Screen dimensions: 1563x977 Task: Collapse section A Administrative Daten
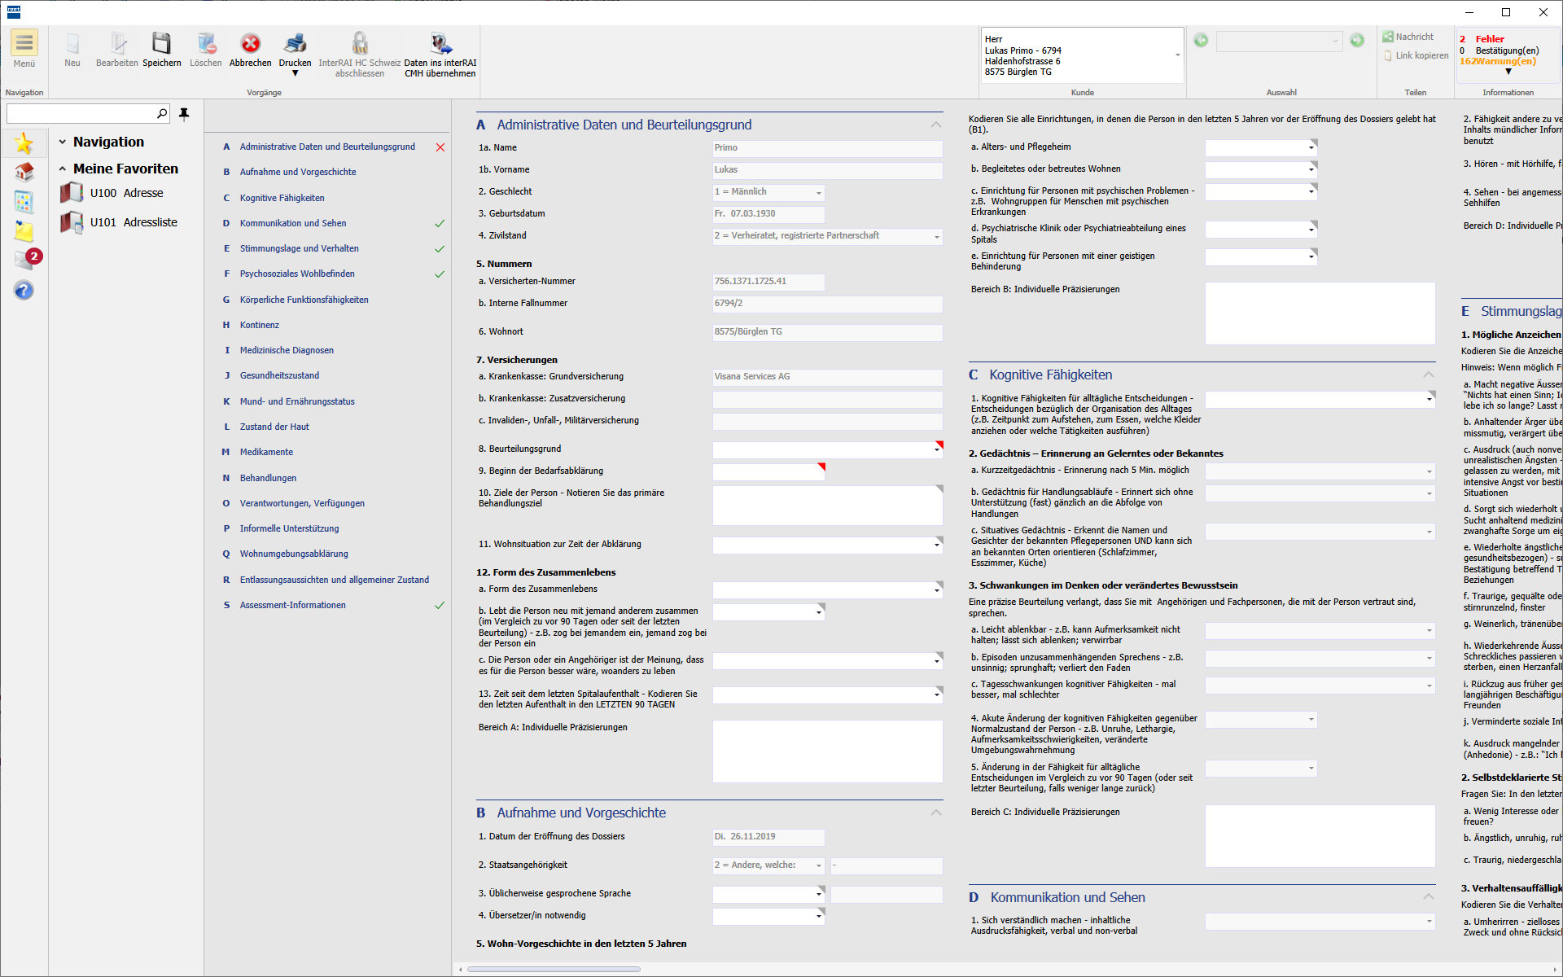pyautogui.click(x=936, y=125)
